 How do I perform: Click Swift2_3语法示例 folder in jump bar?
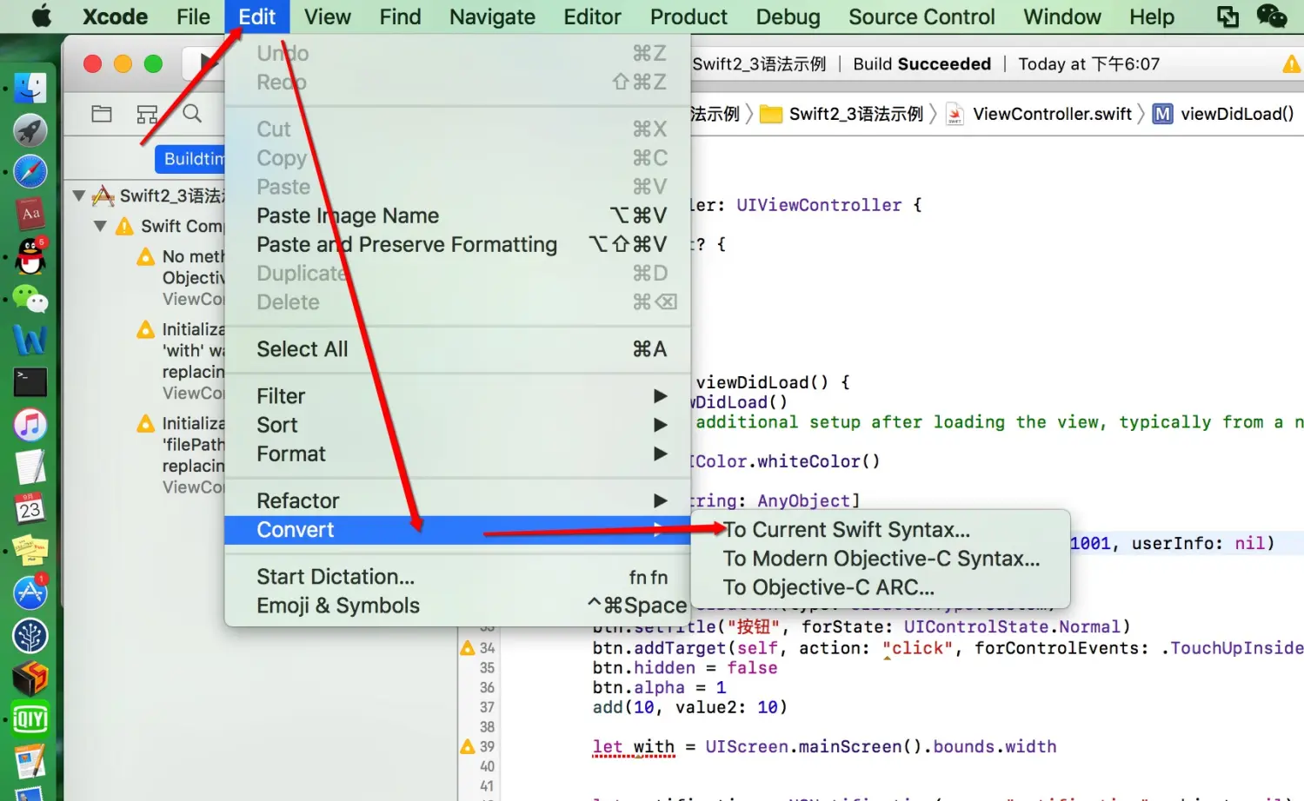coord(843,114)
